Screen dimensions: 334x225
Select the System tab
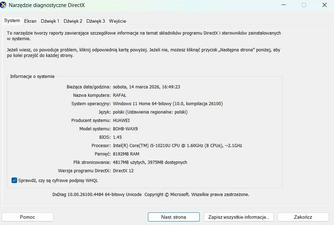(x=12, y=21)
